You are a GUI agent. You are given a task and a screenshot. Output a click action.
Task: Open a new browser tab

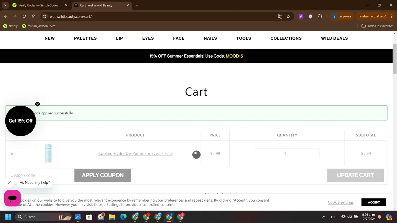click(x=137, y=5)
